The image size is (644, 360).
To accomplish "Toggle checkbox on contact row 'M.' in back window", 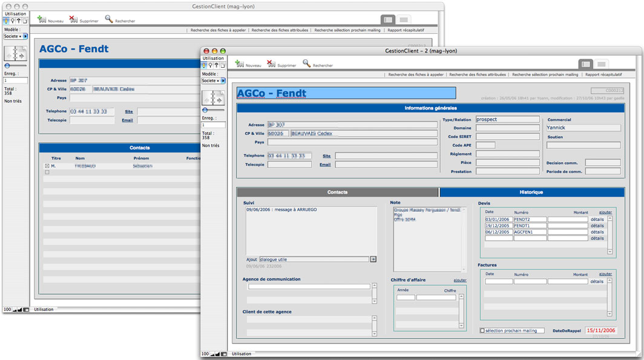I will click(x=47, y=166).
